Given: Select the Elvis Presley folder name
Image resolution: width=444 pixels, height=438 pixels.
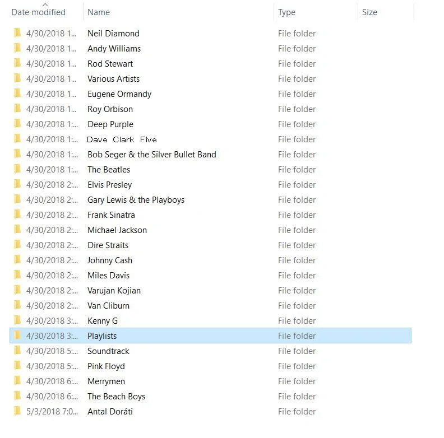Looking at the screenshot, I should (109, 185).
